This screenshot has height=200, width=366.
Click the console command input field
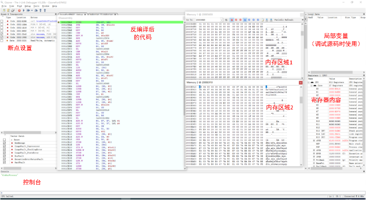tap(183, 193)
